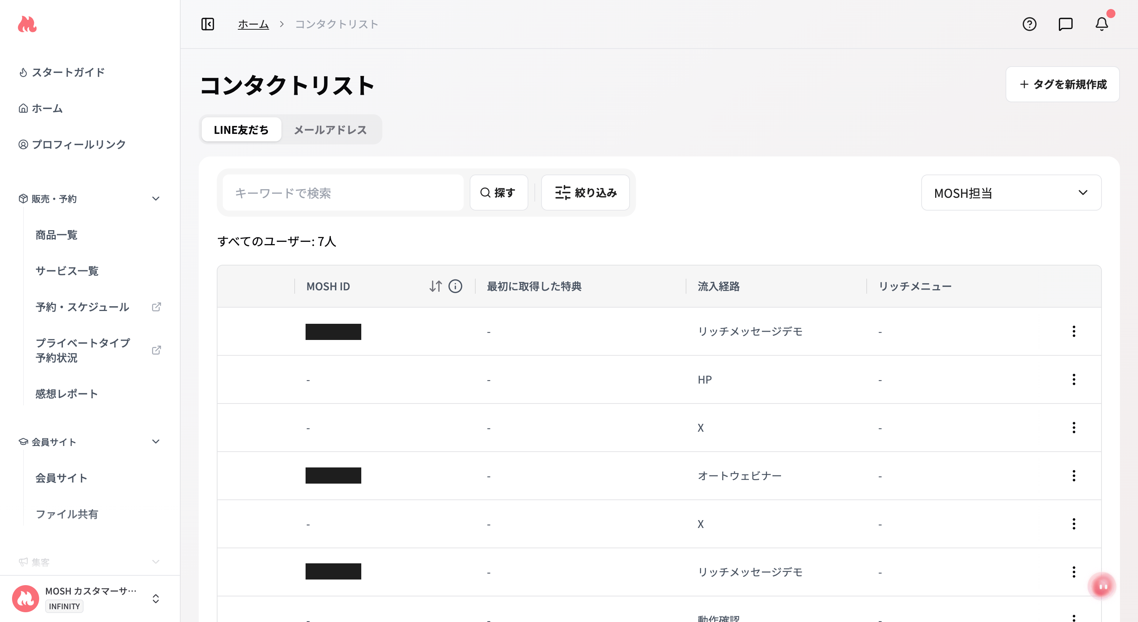Click the リッチメニュー column header
1138x622 pixels.
[x=915, y=287]
